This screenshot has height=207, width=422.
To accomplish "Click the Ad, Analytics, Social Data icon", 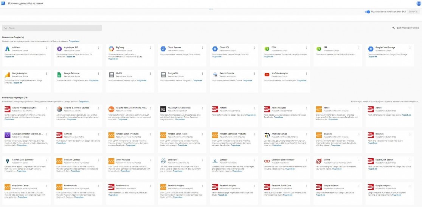I will tap(163, 109).
